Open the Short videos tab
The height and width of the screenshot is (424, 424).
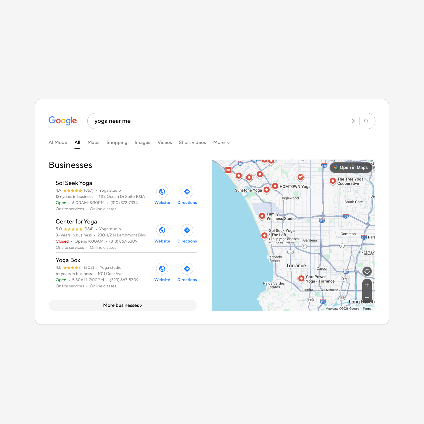192,143
